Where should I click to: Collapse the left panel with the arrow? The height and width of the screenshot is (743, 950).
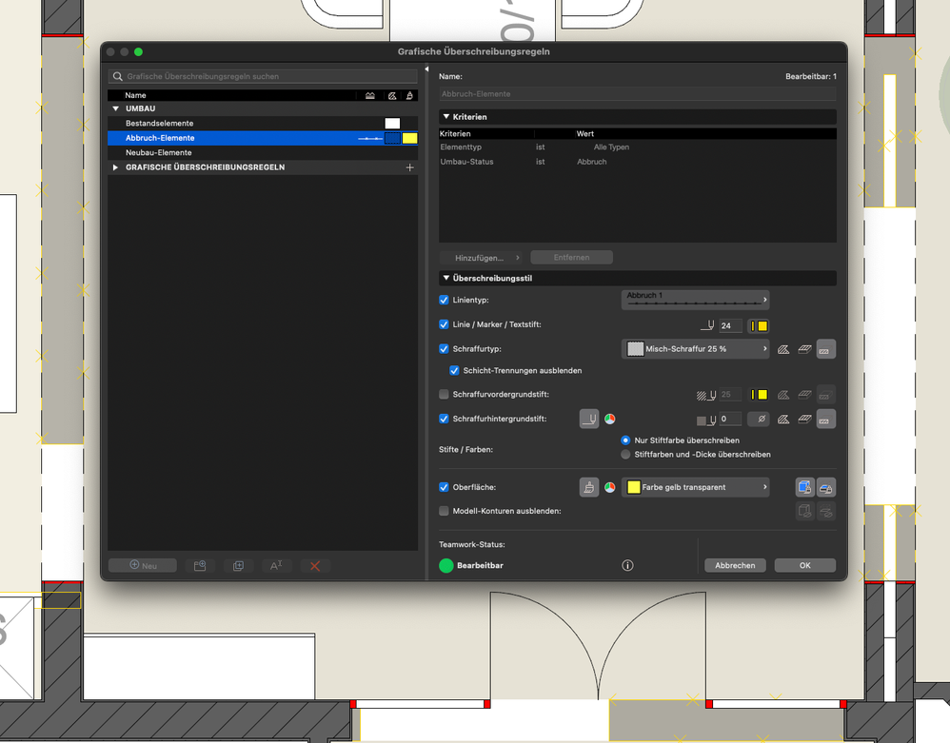pos(426,69)
